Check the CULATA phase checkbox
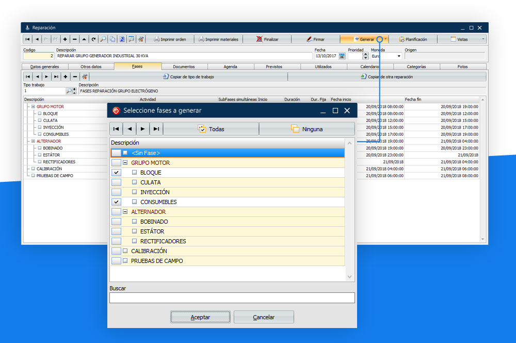This screenshot has height=343, width=516. (116, 182)
